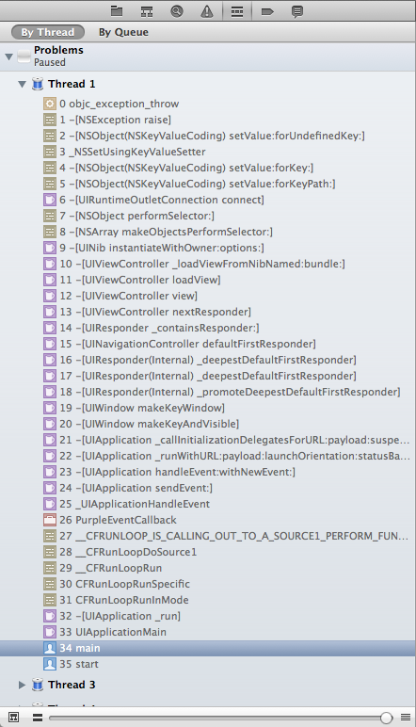Select frame 23 handleEvent:withNewEvent:

point(208,472)
